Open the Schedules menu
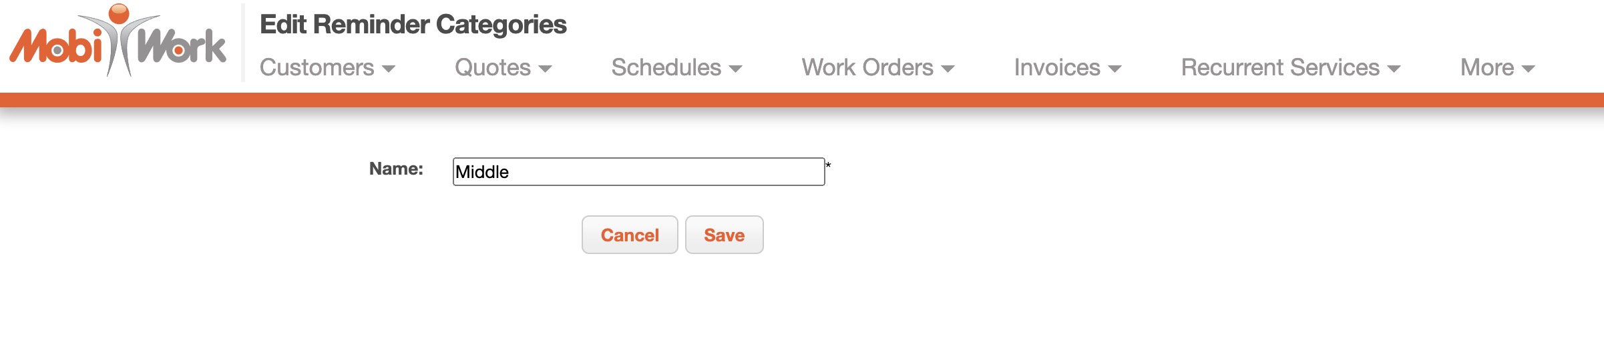Image resolution: width=1604 pixels, height=344 pixels. click(666, 67)
